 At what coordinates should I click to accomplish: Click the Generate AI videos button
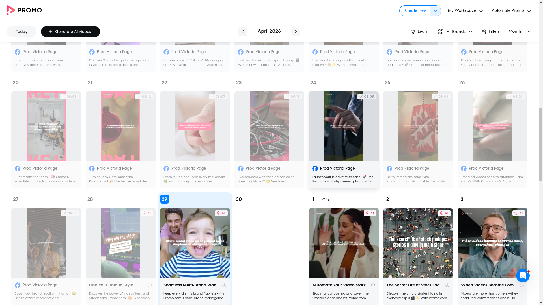coord(70,32)
